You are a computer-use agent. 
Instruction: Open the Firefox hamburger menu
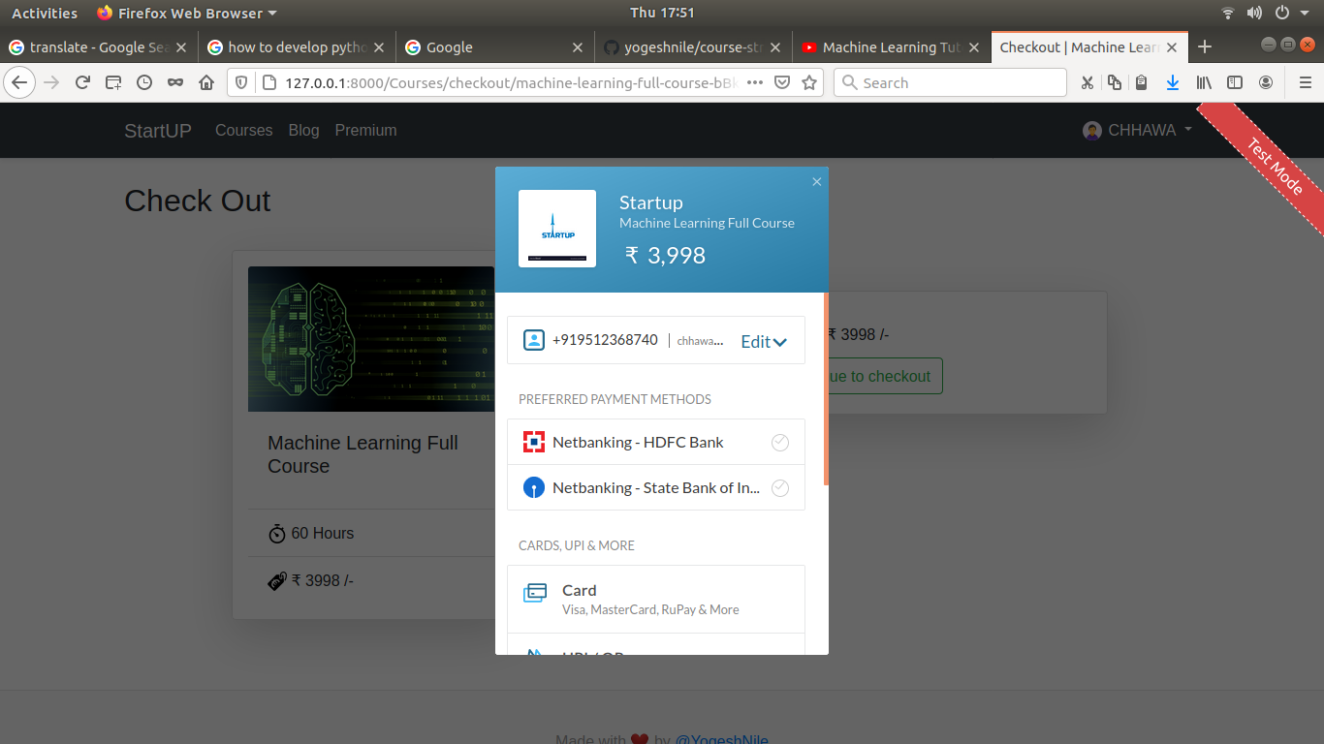pyautogui.click(x=1305, y=82)
